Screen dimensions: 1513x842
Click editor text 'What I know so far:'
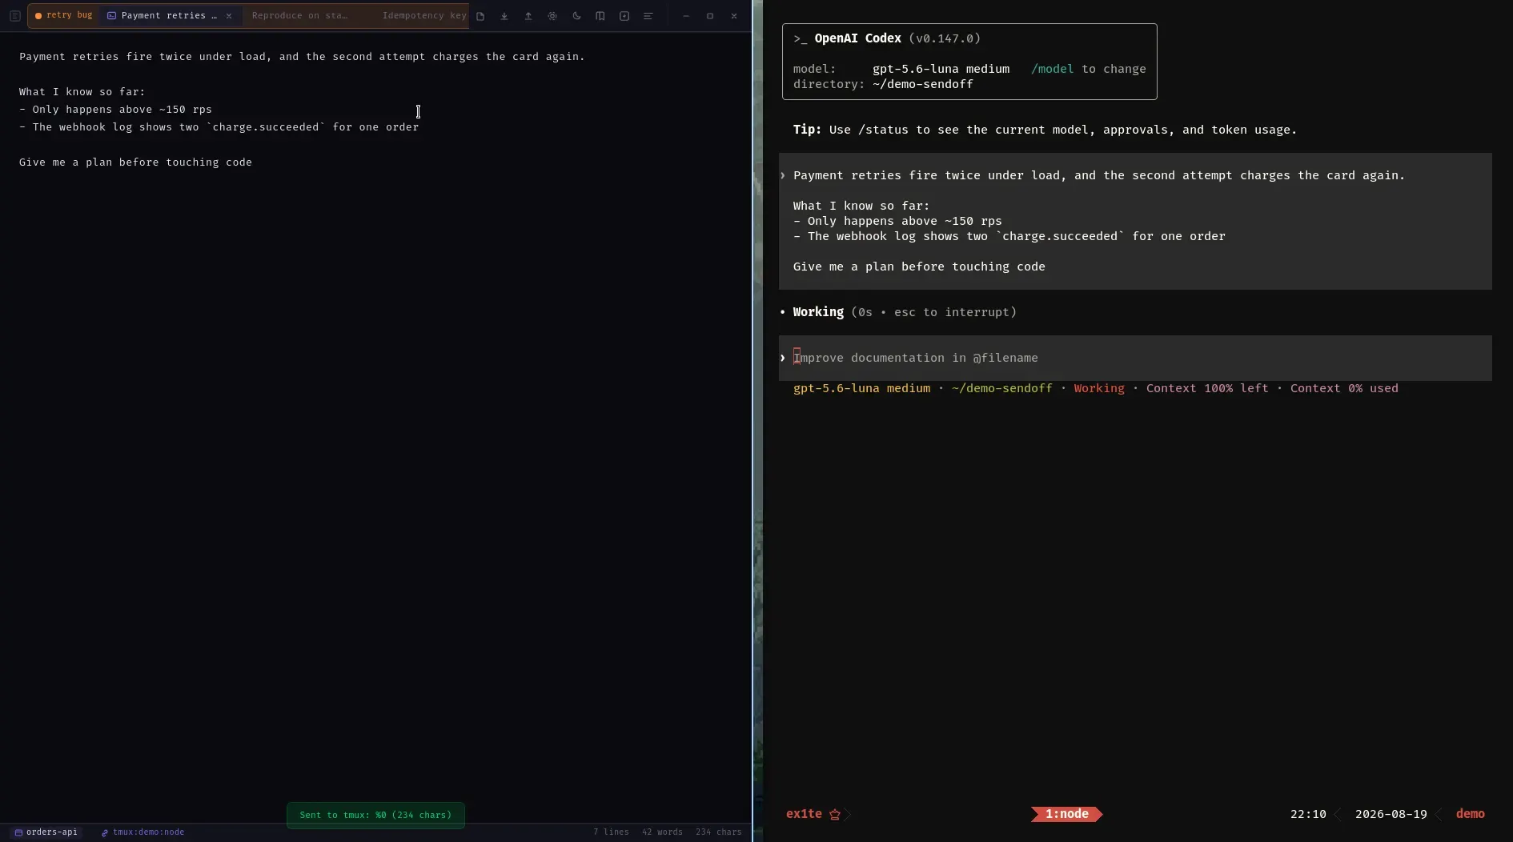point(82,92)
